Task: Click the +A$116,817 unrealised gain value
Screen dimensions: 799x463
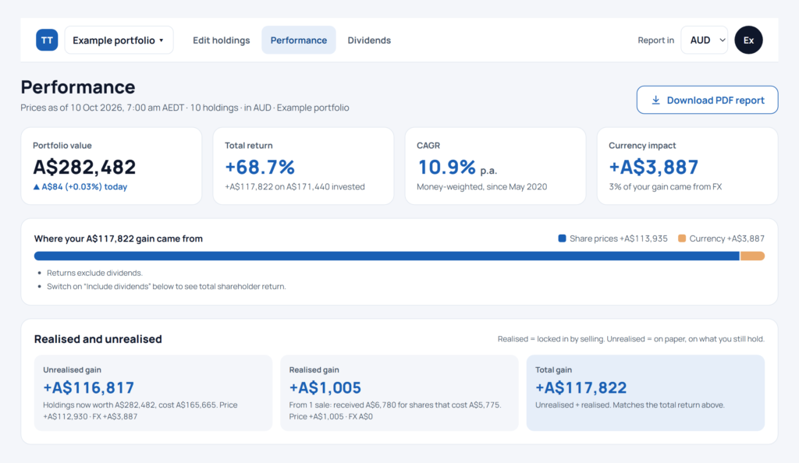Action: tap(89, 387)
